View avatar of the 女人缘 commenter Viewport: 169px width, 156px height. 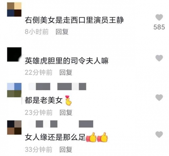[14, 127]
